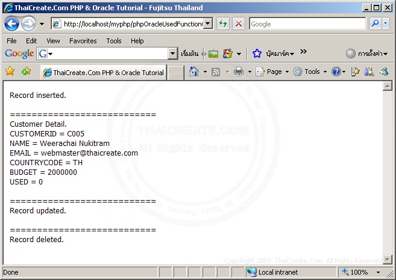Click the Messenger people toolbar icon
The width and height of the screenshot is (396, 280).
pyautogui.click(x=383, y=72)
